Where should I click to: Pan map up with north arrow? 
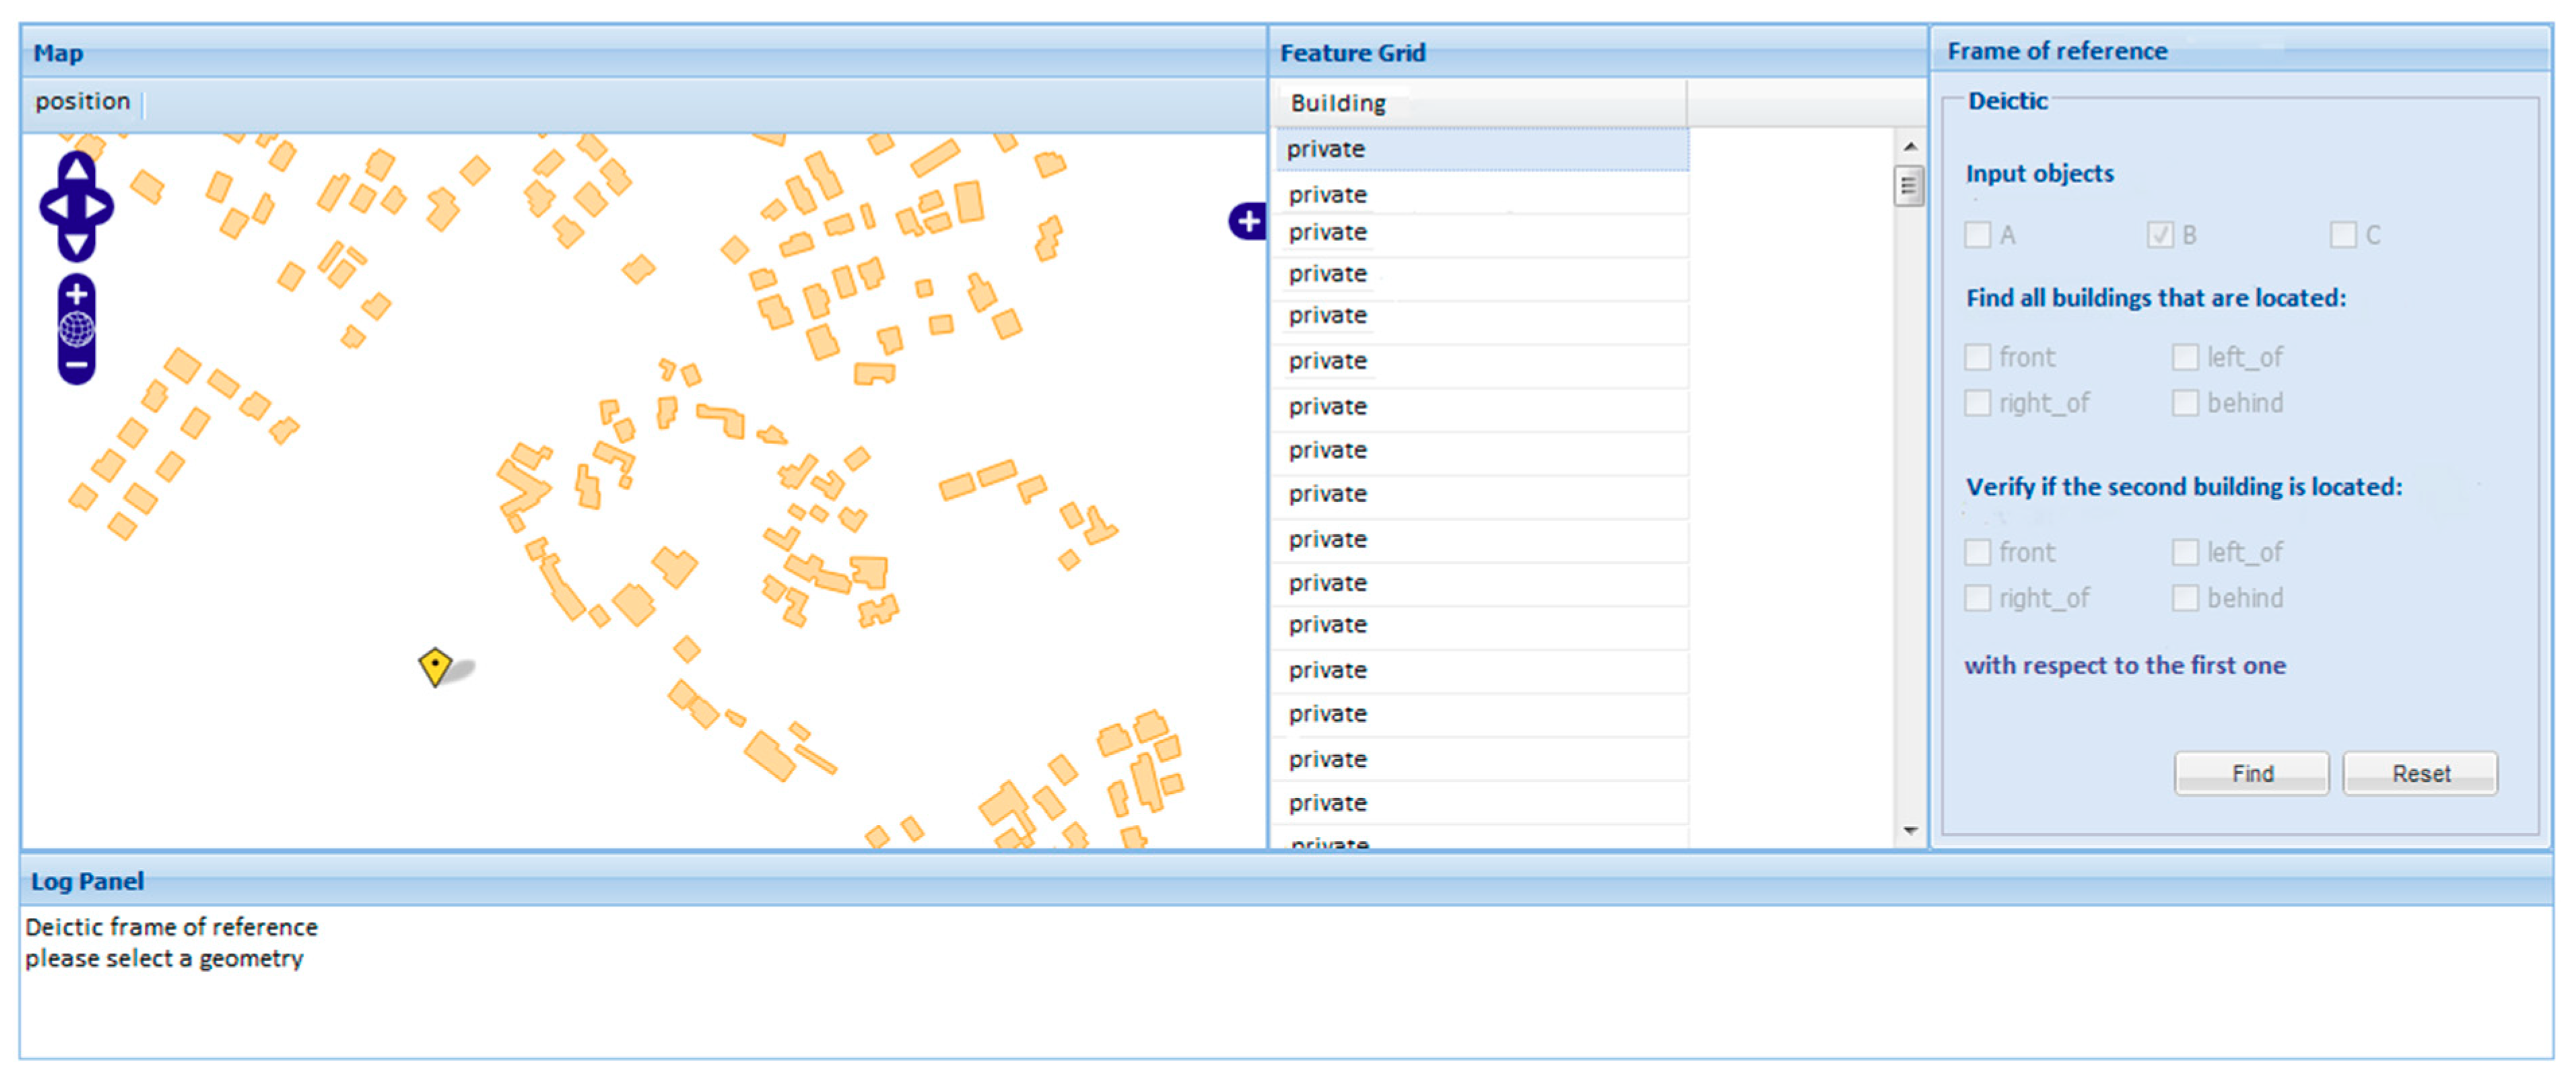[77, 170]
